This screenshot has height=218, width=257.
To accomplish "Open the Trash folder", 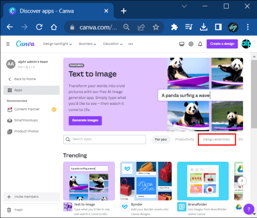I will pos(31,210).
